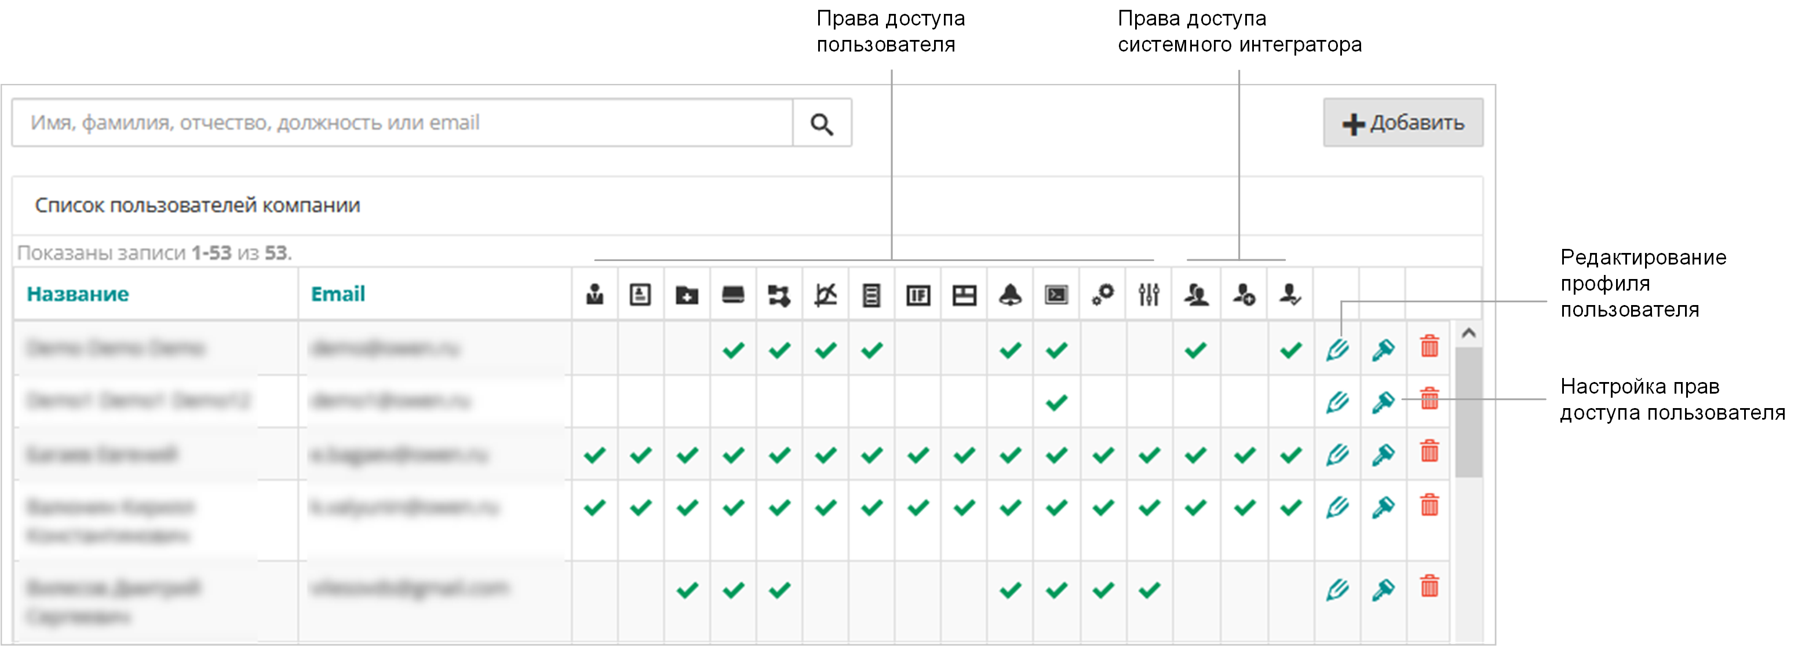Click the IF condition column header icon

click(918, 295)
